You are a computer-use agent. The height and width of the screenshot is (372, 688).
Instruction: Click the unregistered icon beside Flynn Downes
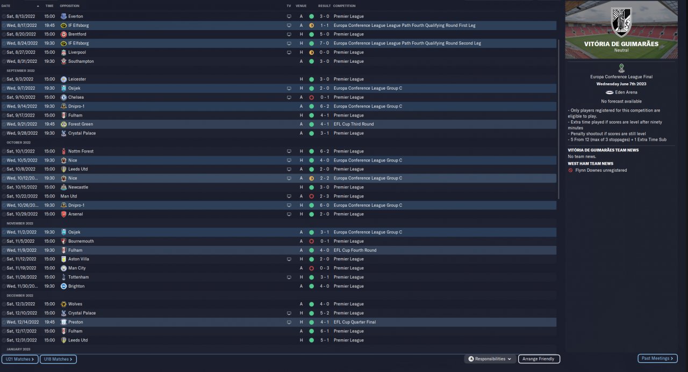(570, 170)
